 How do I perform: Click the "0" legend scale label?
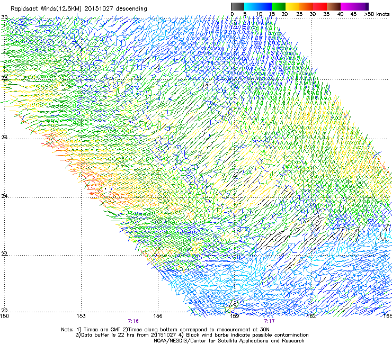[x=232, y=14]
